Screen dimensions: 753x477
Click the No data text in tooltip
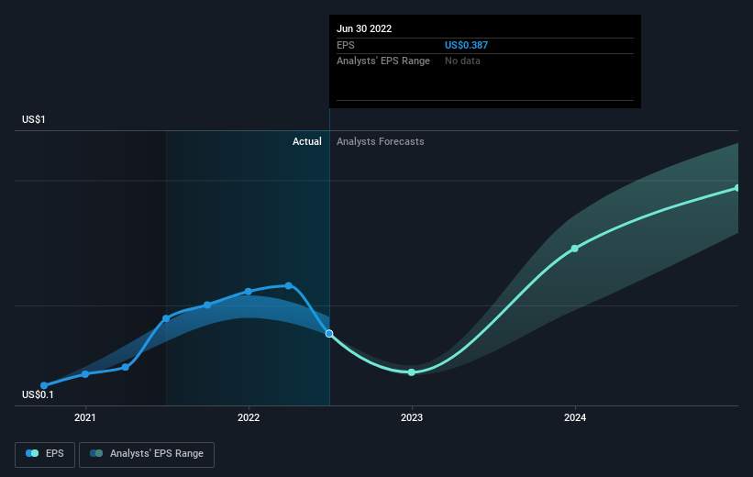click(462, 61)
